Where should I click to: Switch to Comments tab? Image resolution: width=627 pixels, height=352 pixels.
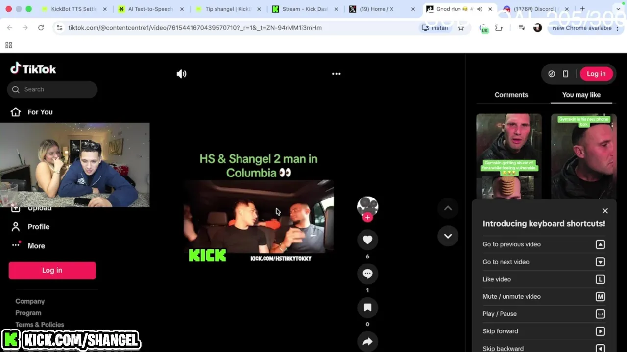(x=511, y=95)
